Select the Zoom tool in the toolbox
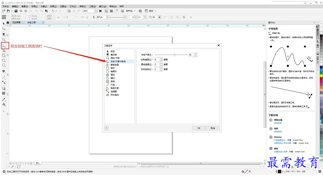The image size is (323, 177). (4, 40)
